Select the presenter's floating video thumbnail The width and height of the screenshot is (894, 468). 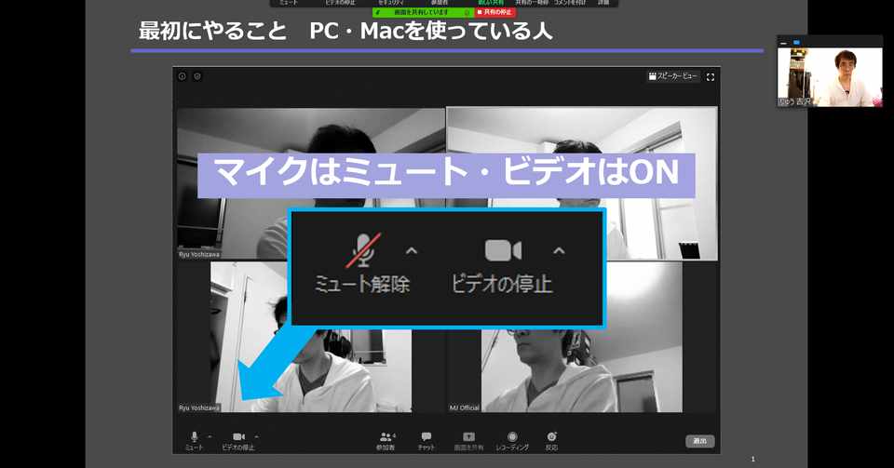[x=830, y=77]
